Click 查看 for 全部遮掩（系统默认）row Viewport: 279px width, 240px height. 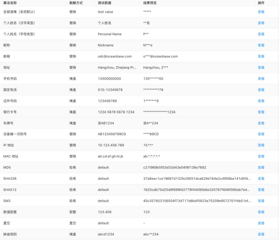pos(261,12)
